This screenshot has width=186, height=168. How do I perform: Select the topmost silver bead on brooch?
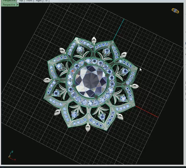click(94, 40)
